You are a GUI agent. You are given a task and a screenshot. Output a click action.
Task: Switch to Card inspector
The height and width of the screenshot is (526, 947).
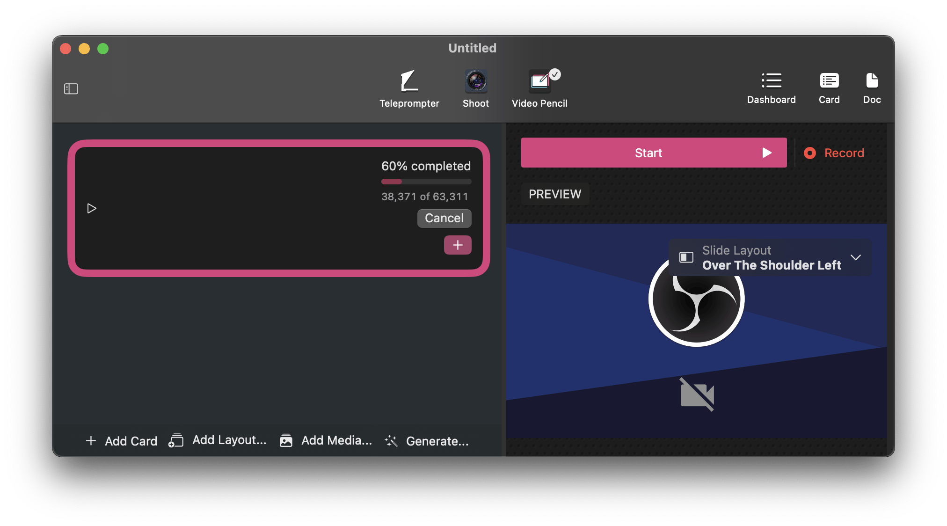coord(829,88)
